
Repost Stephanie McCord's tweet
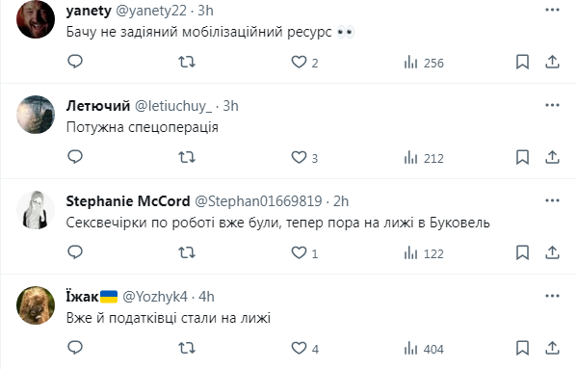point(187,252)
